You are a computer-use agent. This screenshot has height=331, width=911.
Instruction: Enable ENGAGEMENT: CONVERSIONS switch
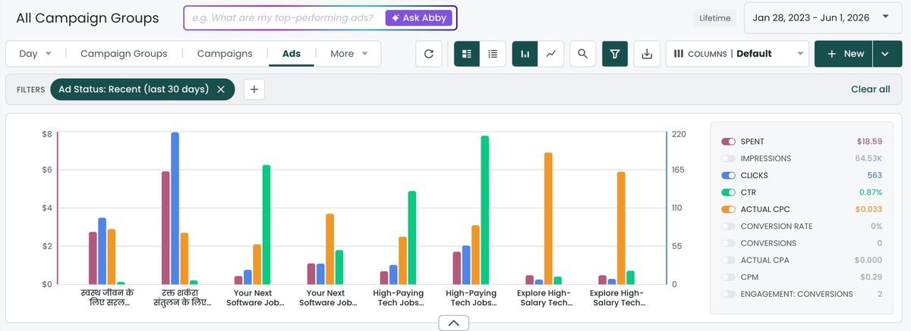point(729,294)
